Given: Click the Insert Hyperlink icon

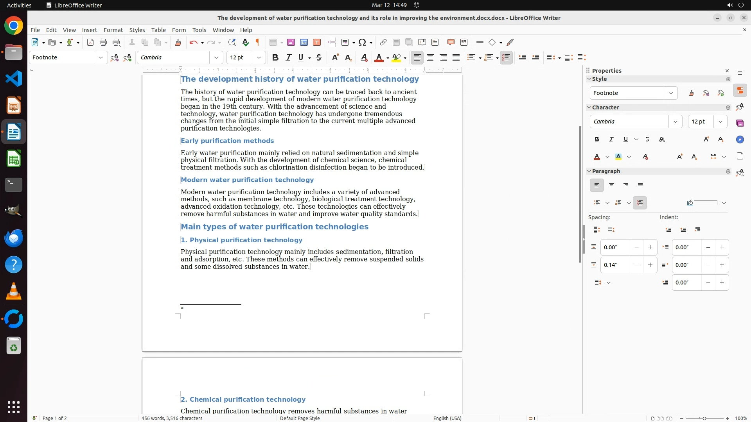Looking at the screenshot, I should (x=383, y=43).
